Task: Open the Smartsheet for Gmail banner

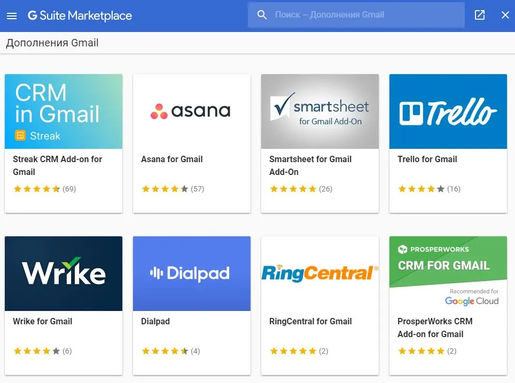Action: click(x=320, y=111)
